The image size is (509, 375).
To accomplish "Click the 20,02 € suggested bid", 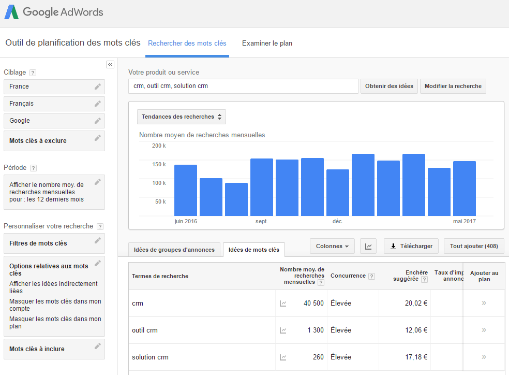I will coord(416,304).
